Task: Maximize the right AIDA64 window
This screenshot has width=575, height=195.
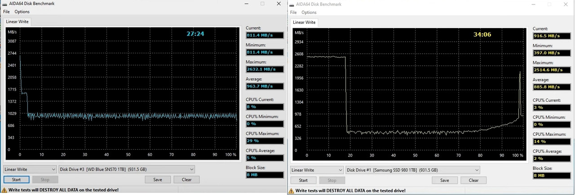Action: coord(549,4)
